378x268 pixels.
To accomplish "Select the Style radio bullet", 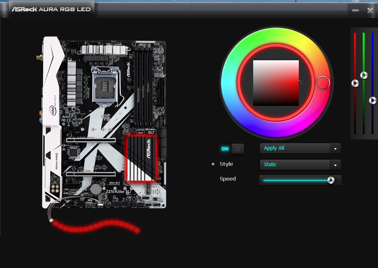I will tap(213, 164).
